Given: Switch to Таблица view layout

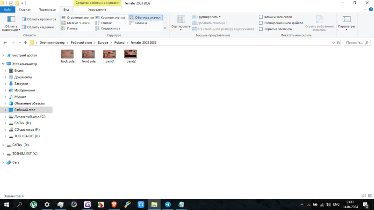Looking at the screenshot, I should (x=140, y=23).
